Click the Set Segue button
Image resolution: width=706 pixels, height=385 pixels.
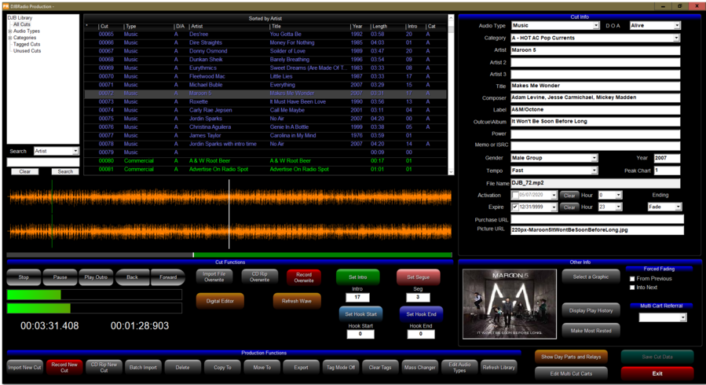coord(419,277)
